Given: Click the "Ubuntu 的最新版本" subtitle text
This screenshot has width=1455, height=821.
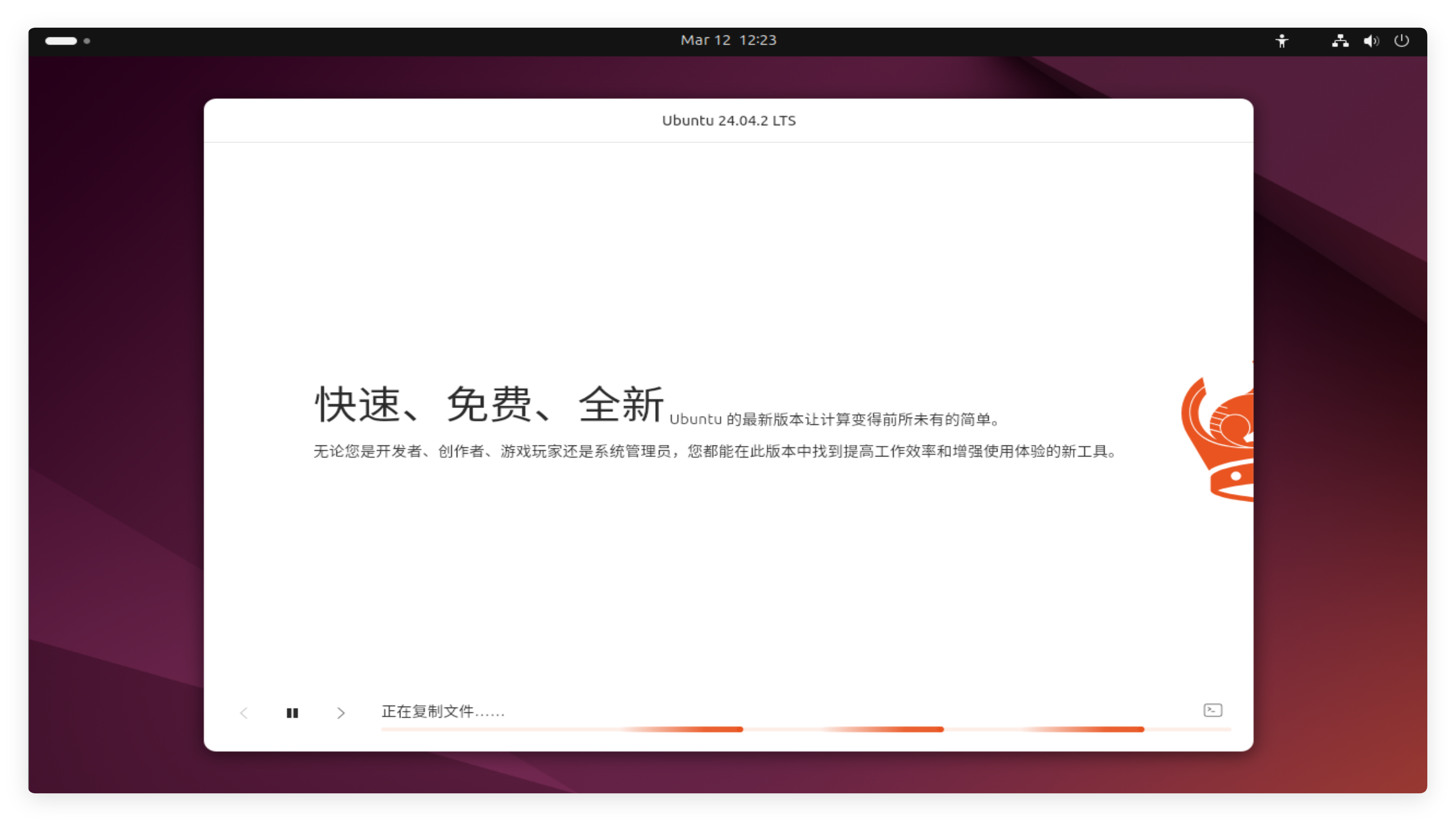Looking at the screenshot, I should point(835,419).
